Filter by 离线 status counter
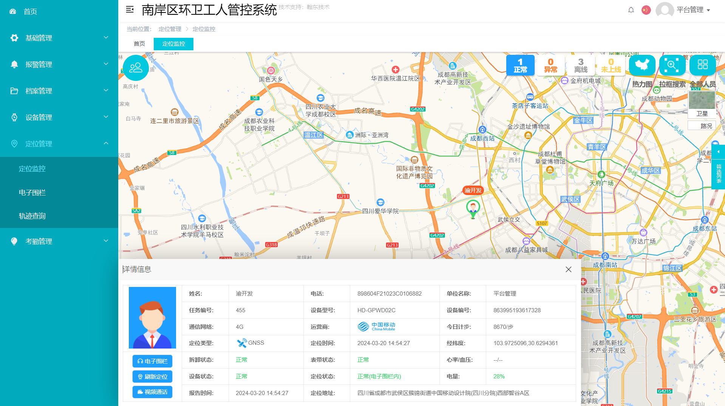The image size is (725, 406). pos(581,65)
